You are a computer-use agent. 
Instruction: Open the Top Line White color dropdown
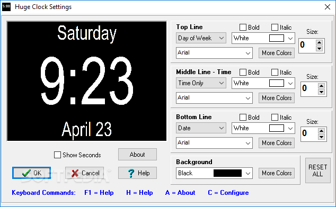[x=263, y=38]
